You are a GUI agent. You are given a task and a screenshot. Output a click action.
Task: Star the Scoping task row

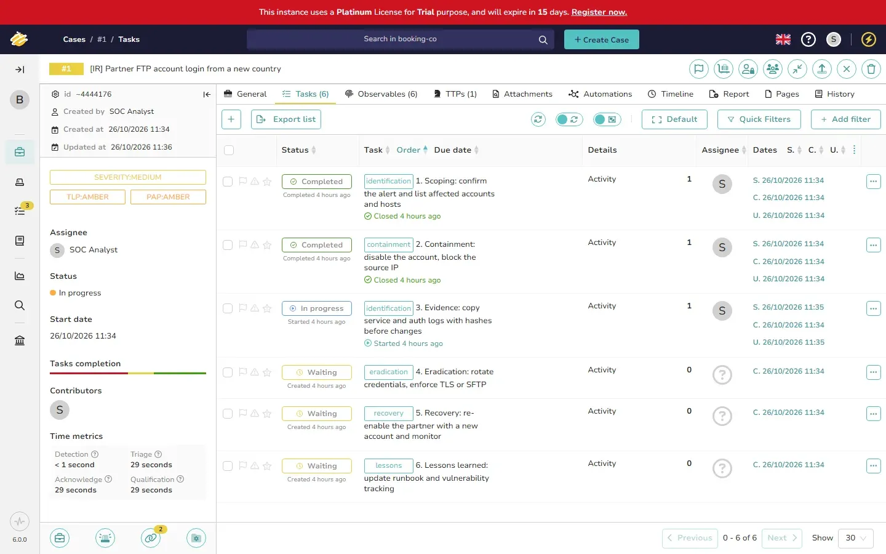coord(267,182)
